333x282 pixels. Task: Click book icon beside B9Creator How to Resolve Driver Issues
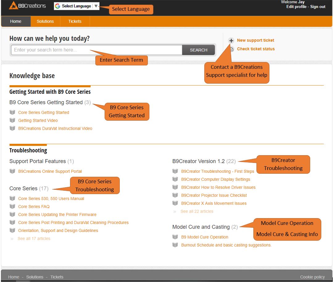point(175,187)
